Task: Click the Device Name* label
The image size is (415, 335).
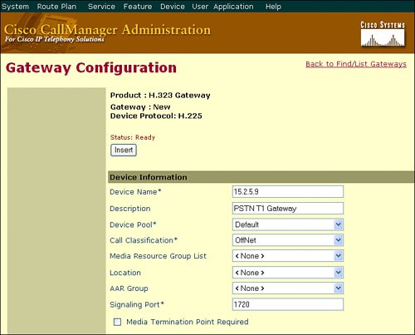Action: pyautogui.click(x=135, y=192)
